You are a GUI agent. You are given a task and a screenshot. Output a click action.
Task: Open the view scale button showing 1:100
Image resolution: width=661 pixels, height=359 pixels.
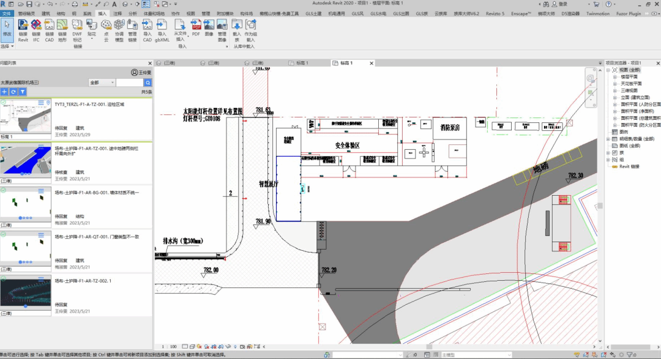pyautogui.click(x=168, y=346)
